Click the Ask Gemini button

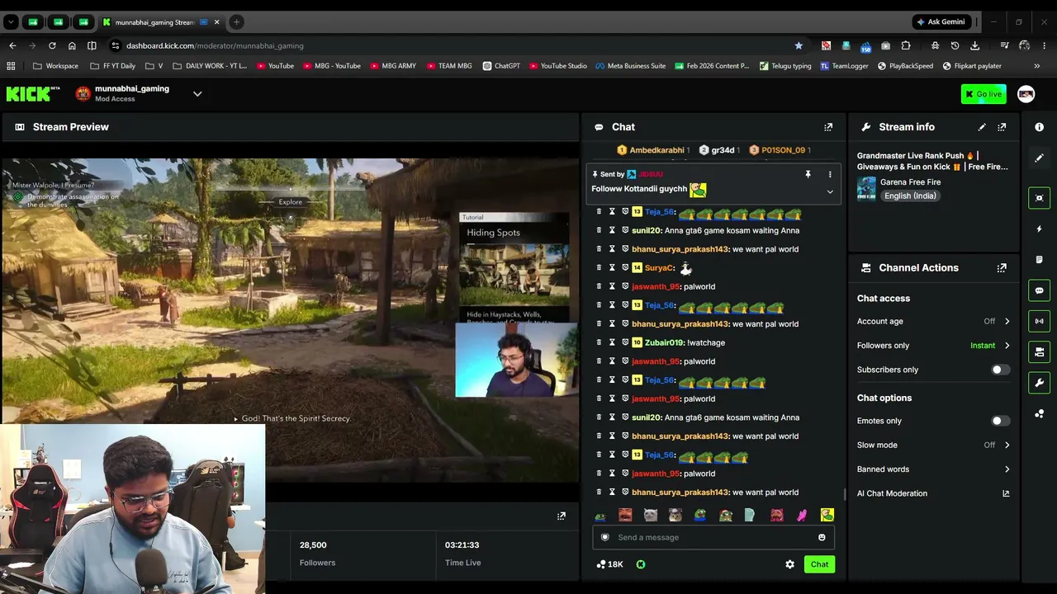point(940,22)
